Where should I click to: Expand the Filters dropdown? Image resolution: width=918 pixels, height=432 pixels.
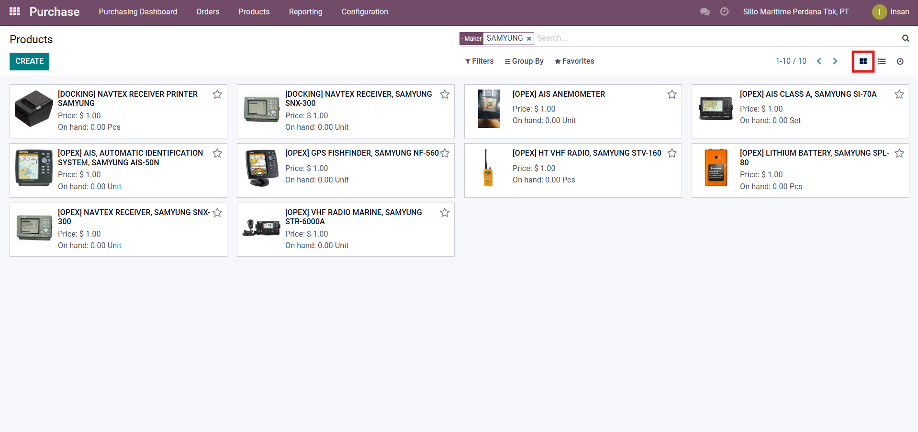[x=479, y=61]
